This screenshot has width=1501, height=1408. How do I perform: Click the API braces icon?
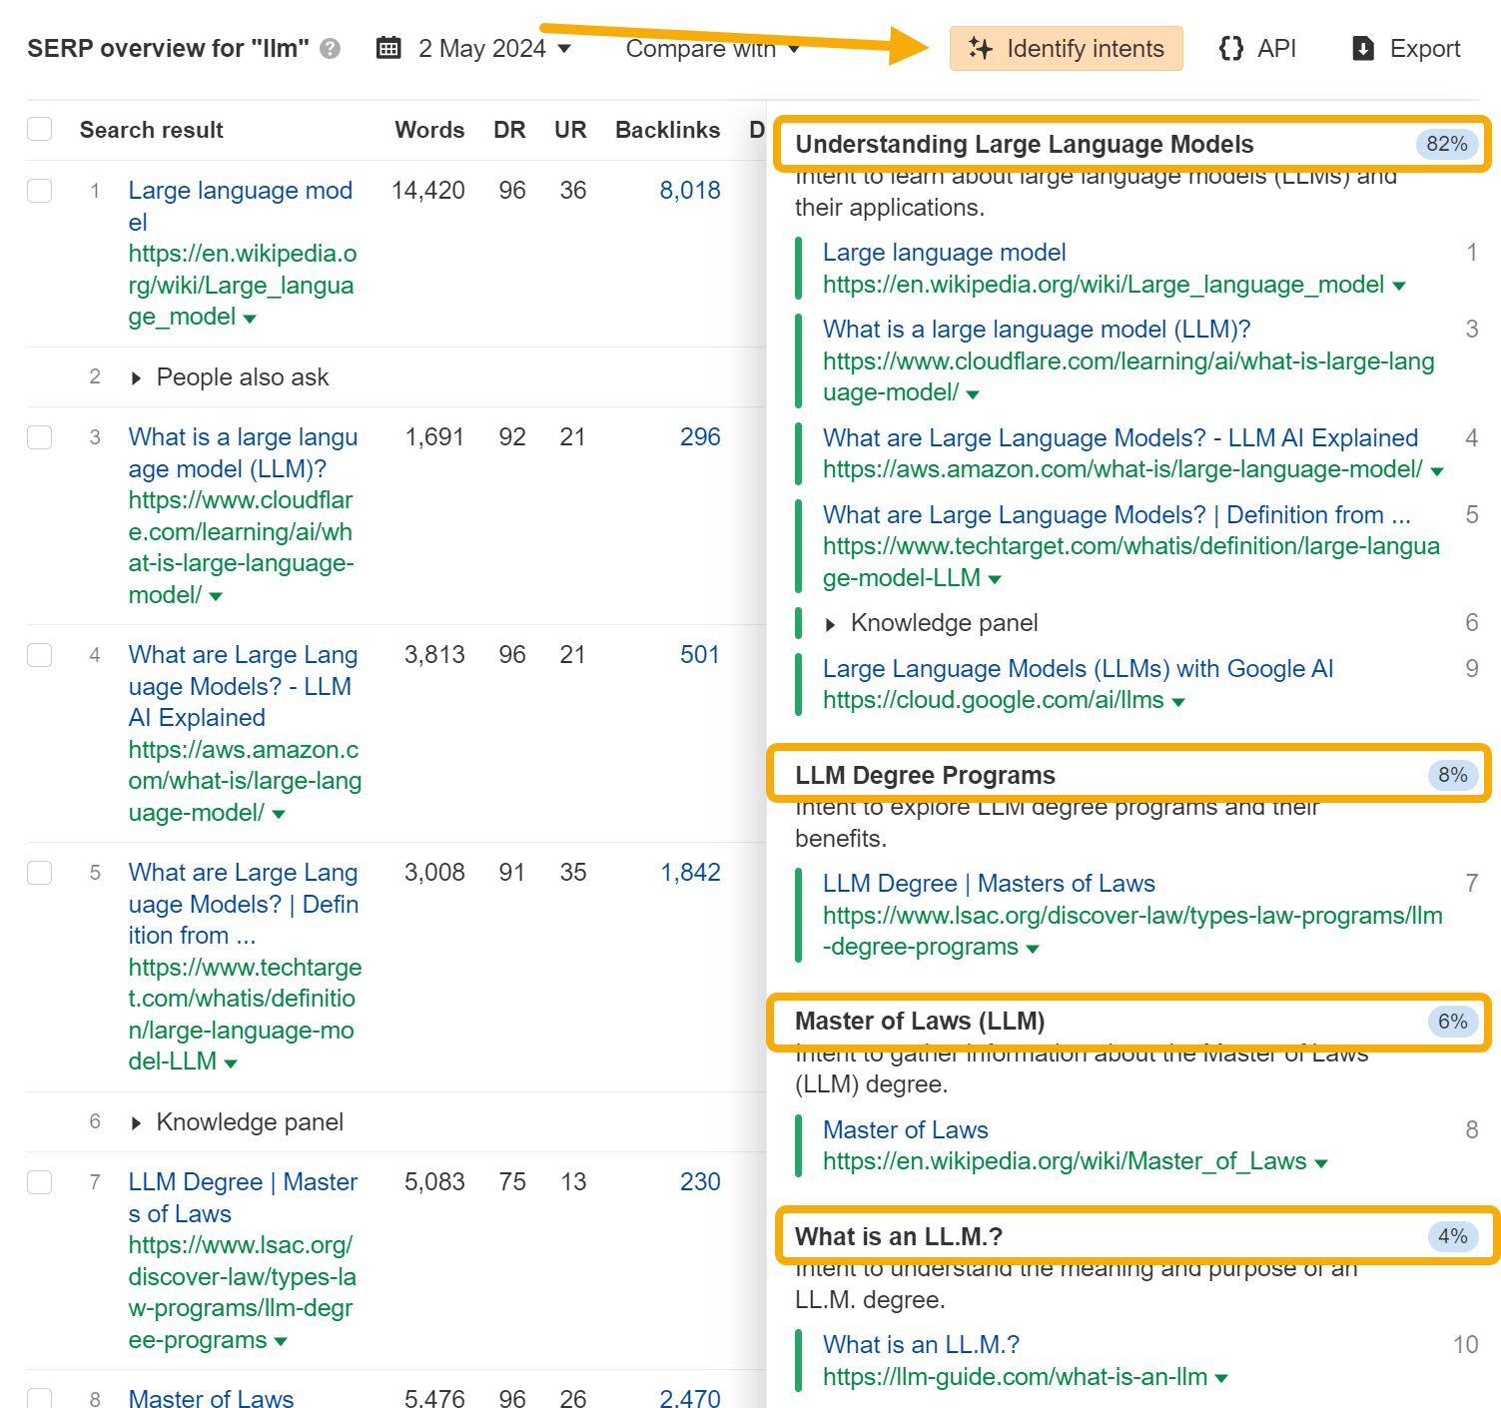tap(1231, 47)
